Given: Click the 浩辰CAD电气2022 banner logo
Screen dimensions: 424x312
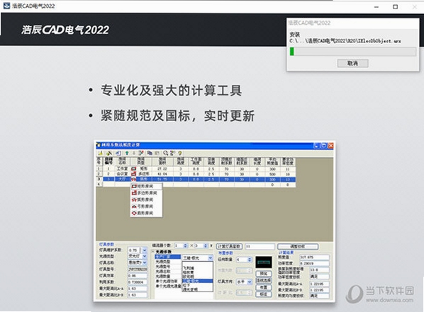Looking at the screenshot, I should pyautogui.click(x=65, y=30).
